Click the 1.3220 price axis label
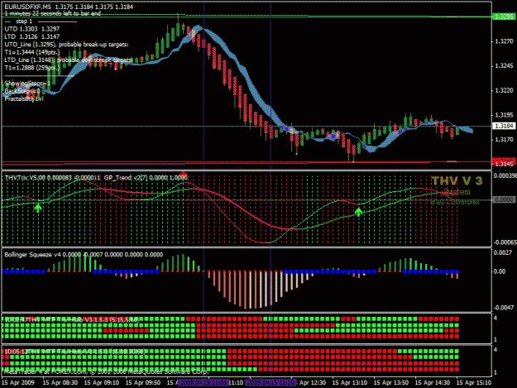 (x=504, y=90)
